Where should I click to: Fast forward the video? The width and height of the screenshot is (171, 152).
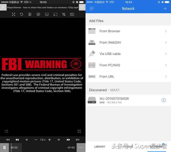pos(68,140)
